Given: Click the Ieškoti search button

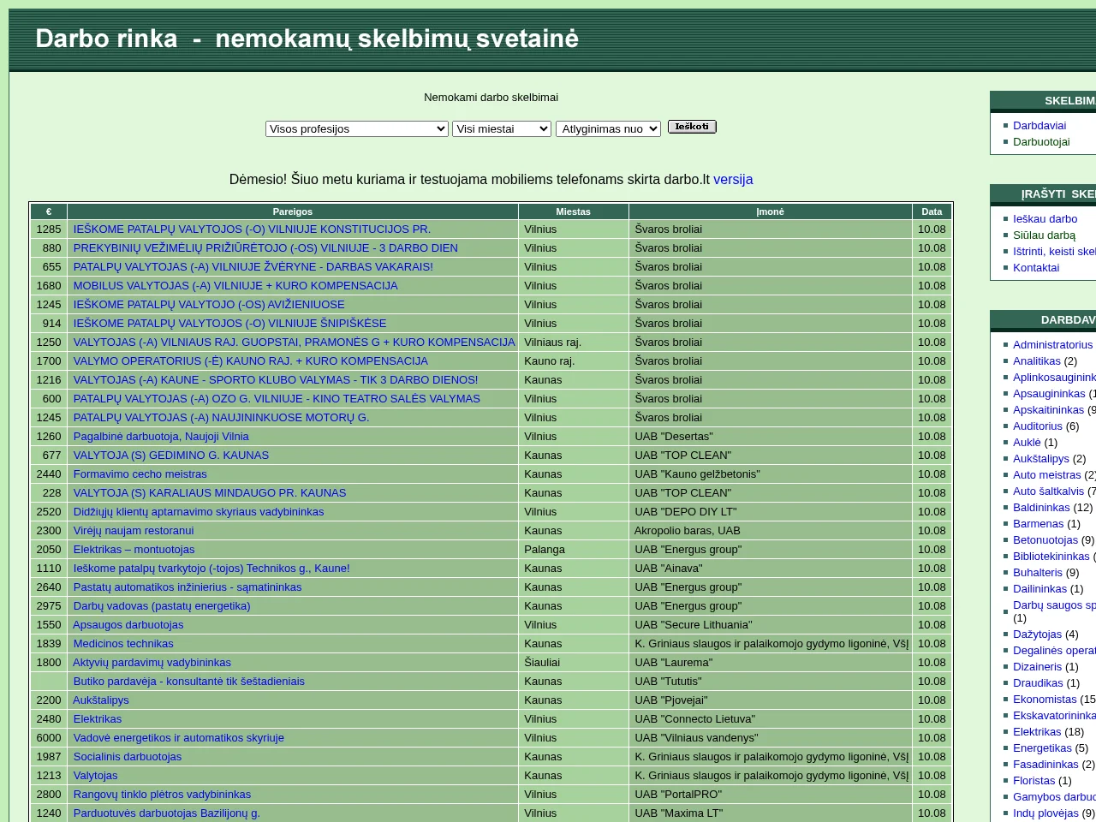Looking at the screenshot, I should [692, 127].
